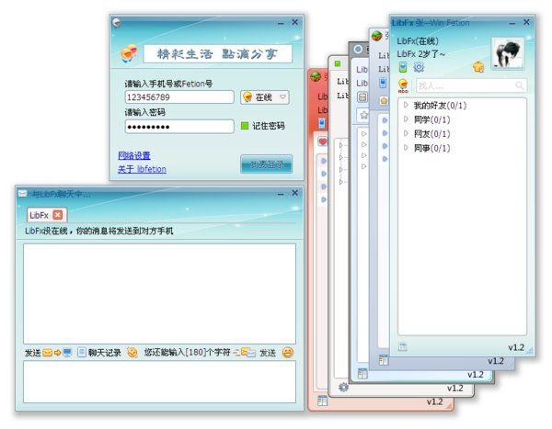552x429 pixels.
Task: Click the right 发送 send button
Action: [268, 353]
